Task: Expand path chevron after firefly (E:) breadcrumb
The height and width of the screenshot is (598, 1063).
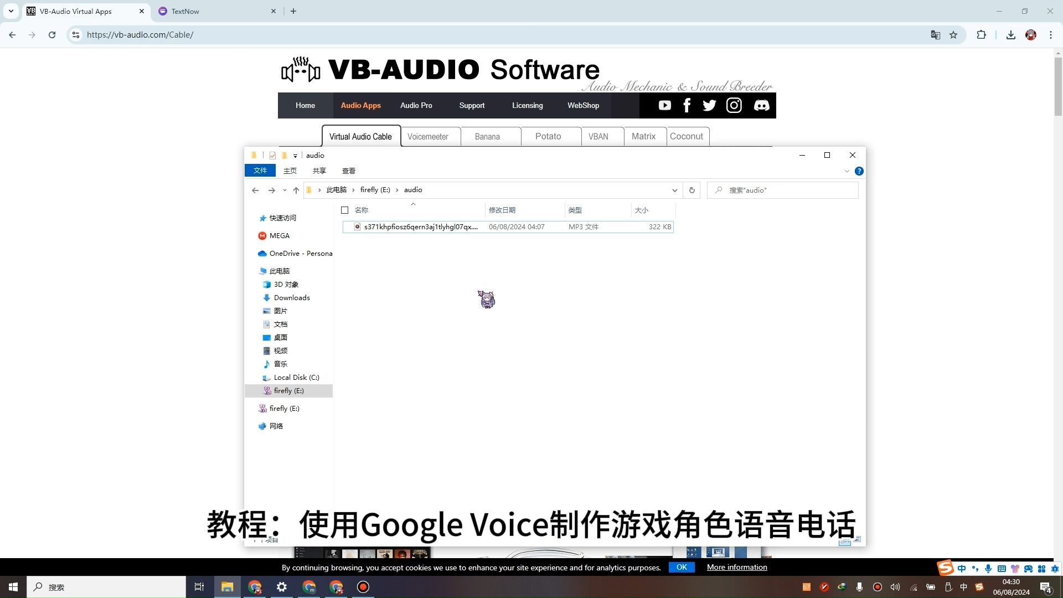Action: (x=397, y=190)
